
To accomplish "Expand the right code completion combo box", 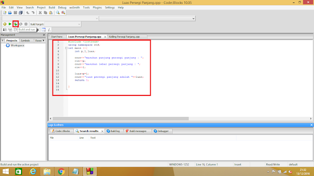I will pos(193,19).
